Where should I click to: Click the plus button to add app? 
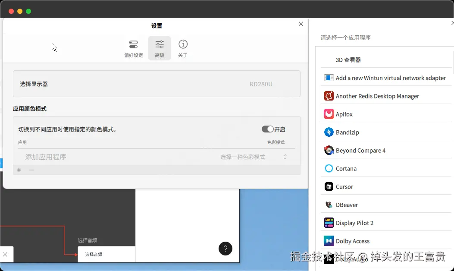point(19,170)
